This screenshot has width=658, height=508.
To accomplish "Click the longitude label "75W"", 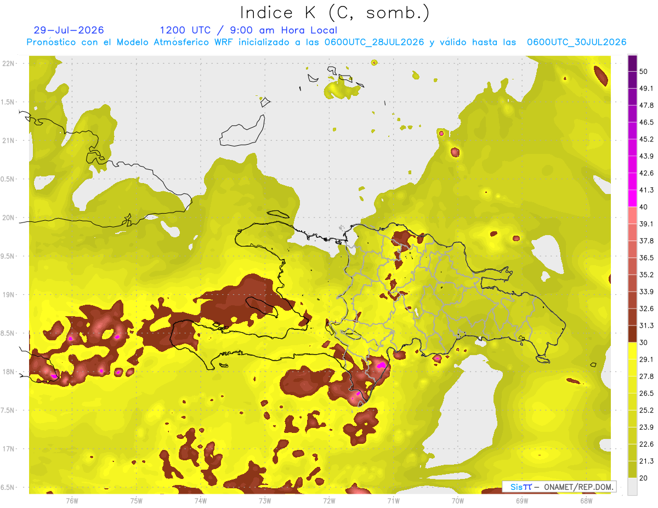I will (137, 501).
